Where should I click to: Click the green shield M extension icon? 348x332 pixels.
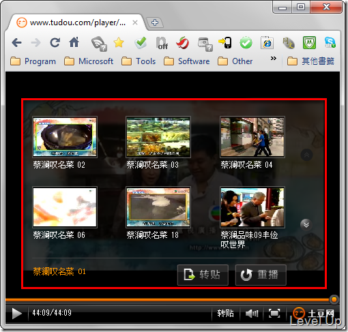pyautogui.click(x=309, y=42)
